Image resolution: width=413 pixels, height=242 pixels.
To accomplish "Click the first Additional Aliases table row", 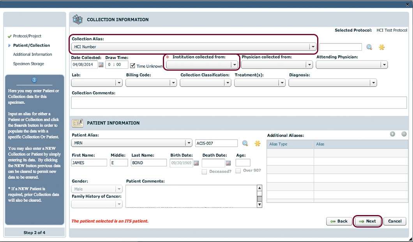I will coord(337,153).
